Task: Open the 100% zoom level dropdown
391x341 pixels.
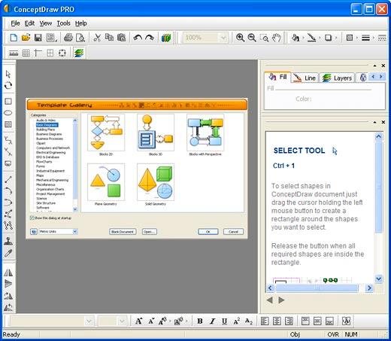Action: click(x=223, y=38)
